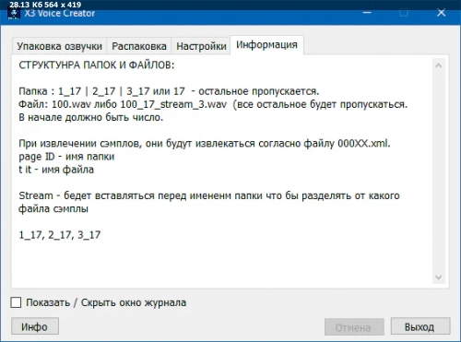461x342 pixels.
Task: Switch to the Распаковка tab
Action: click(x=139, y=46)
